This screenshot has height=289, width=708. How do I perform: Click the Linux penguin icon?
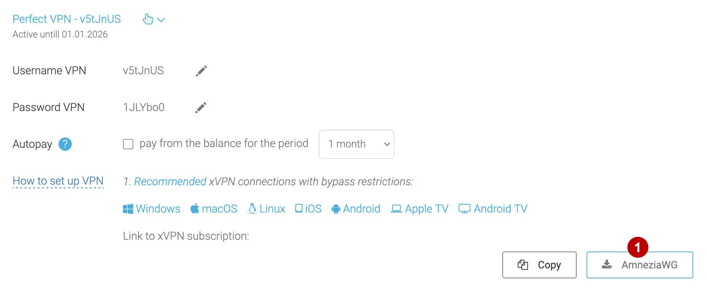[x=252, y=209]
